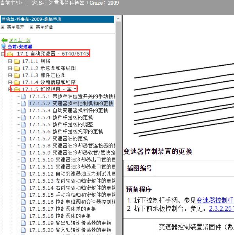Image resolution: width=234 pixels, height=235 pixels.
Task: Expand the 17.1.1 规格 folder
Action: pos(10,61)
